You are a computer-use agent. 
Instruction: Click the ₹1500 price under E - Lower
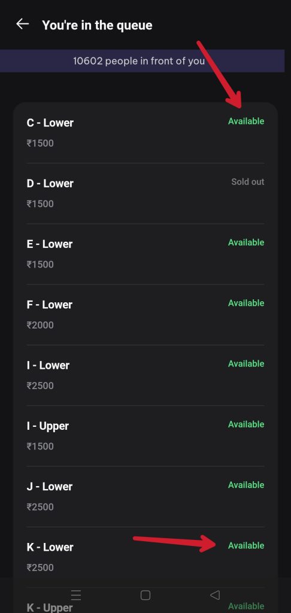coord(40,264)
